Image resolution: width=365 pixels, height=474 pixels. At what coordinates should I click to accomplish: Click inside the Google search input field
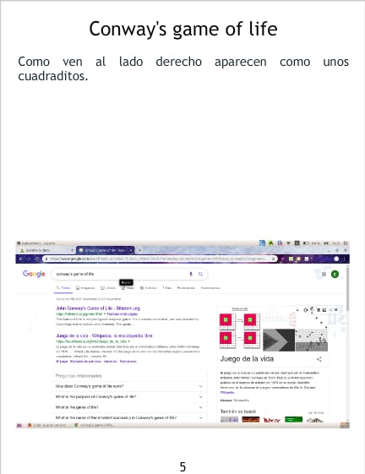coord(121,274)
